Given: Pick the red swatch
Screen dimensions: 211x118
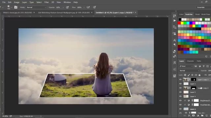Looking at the screenshot, I should [179, 23].
